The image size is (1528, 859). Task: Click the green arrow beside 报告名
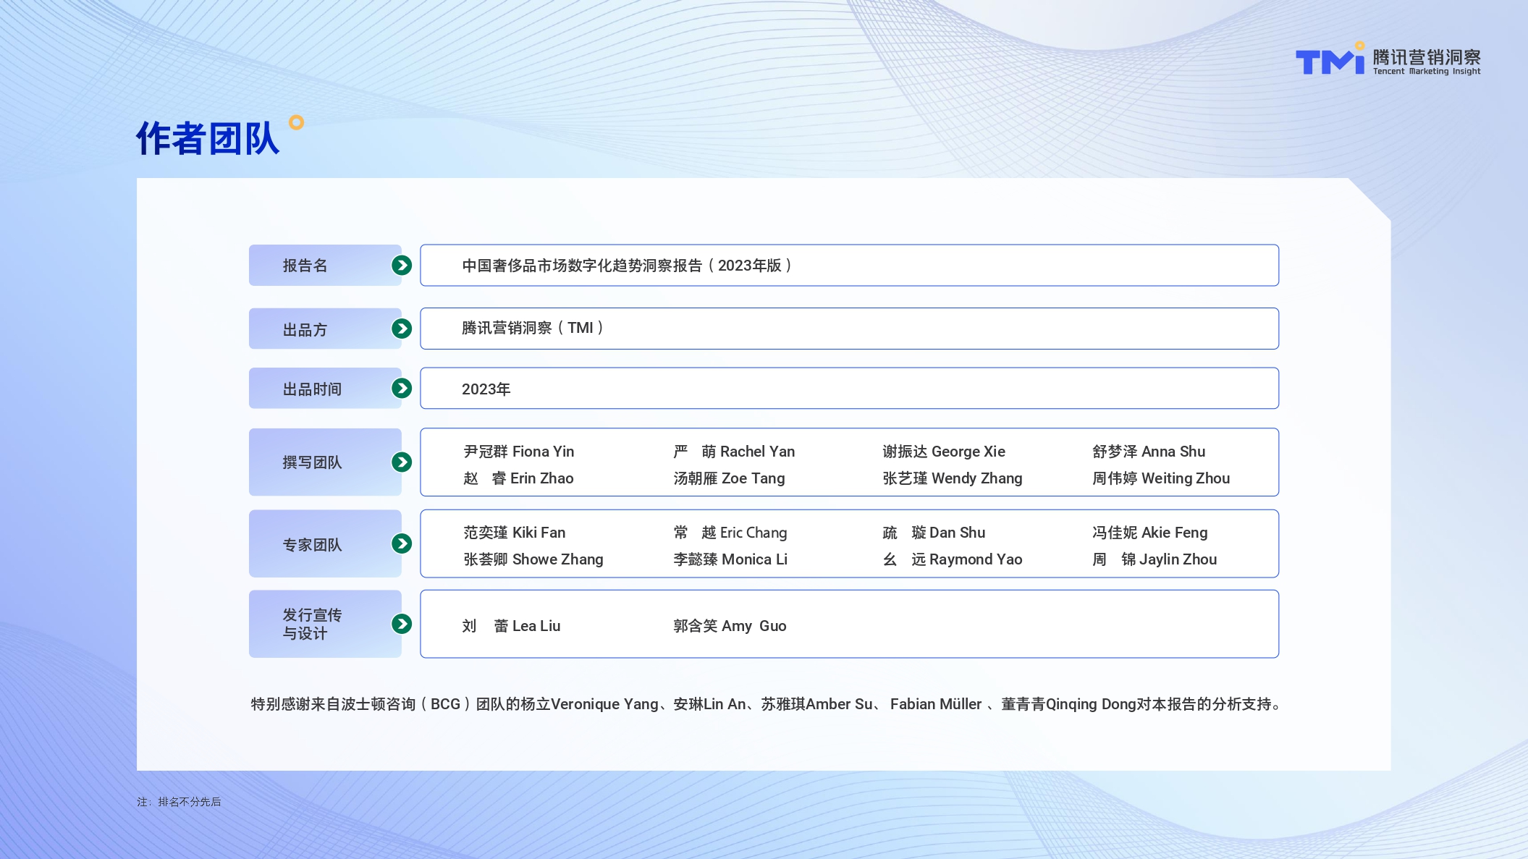click(x=402, y=266)
